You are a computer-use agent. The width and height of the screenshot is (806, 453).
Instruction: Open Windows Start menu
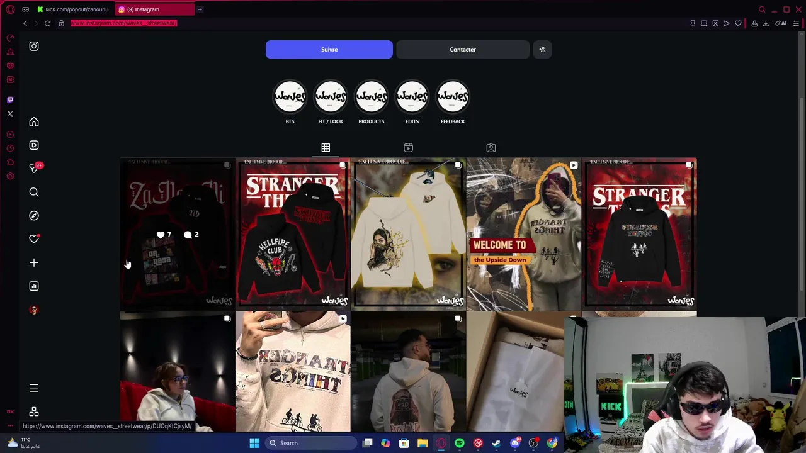tap(254, 443)
